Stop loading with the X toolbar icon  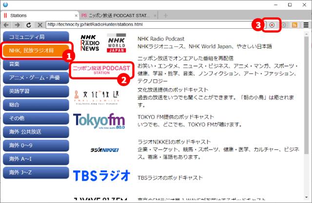(40, 25)
